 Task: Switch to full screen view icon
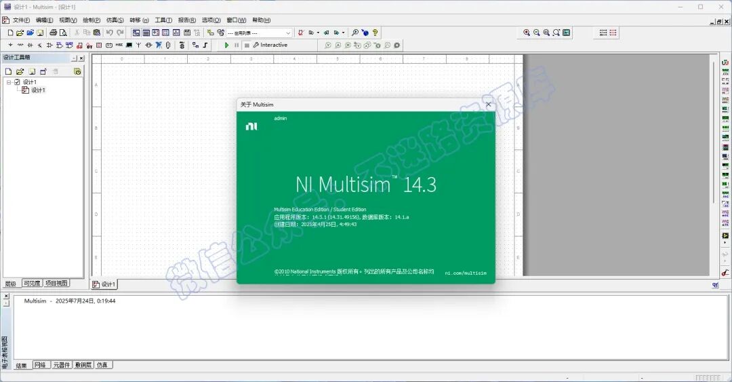[566, 33]
